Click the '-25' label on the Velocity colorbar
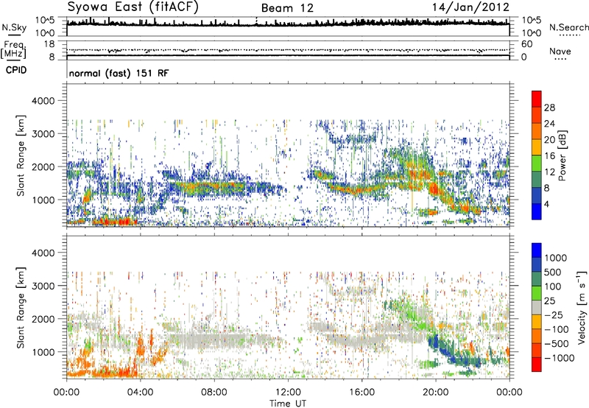This screenshot has width=589, height=408. click(553, 314)
